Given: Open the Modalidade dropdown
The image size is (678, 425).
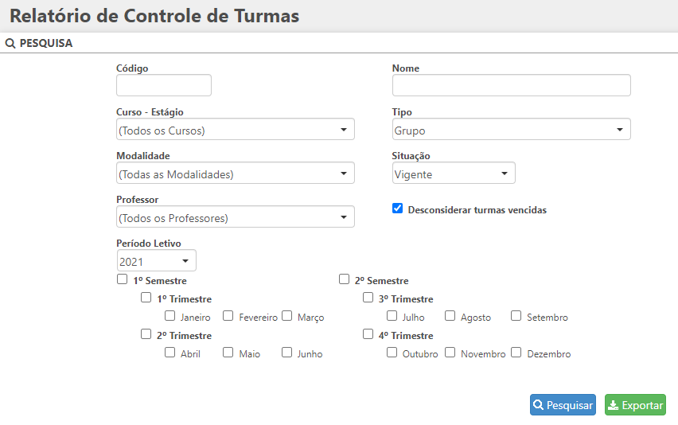Looking at the screenshot, I should point(235,174).
